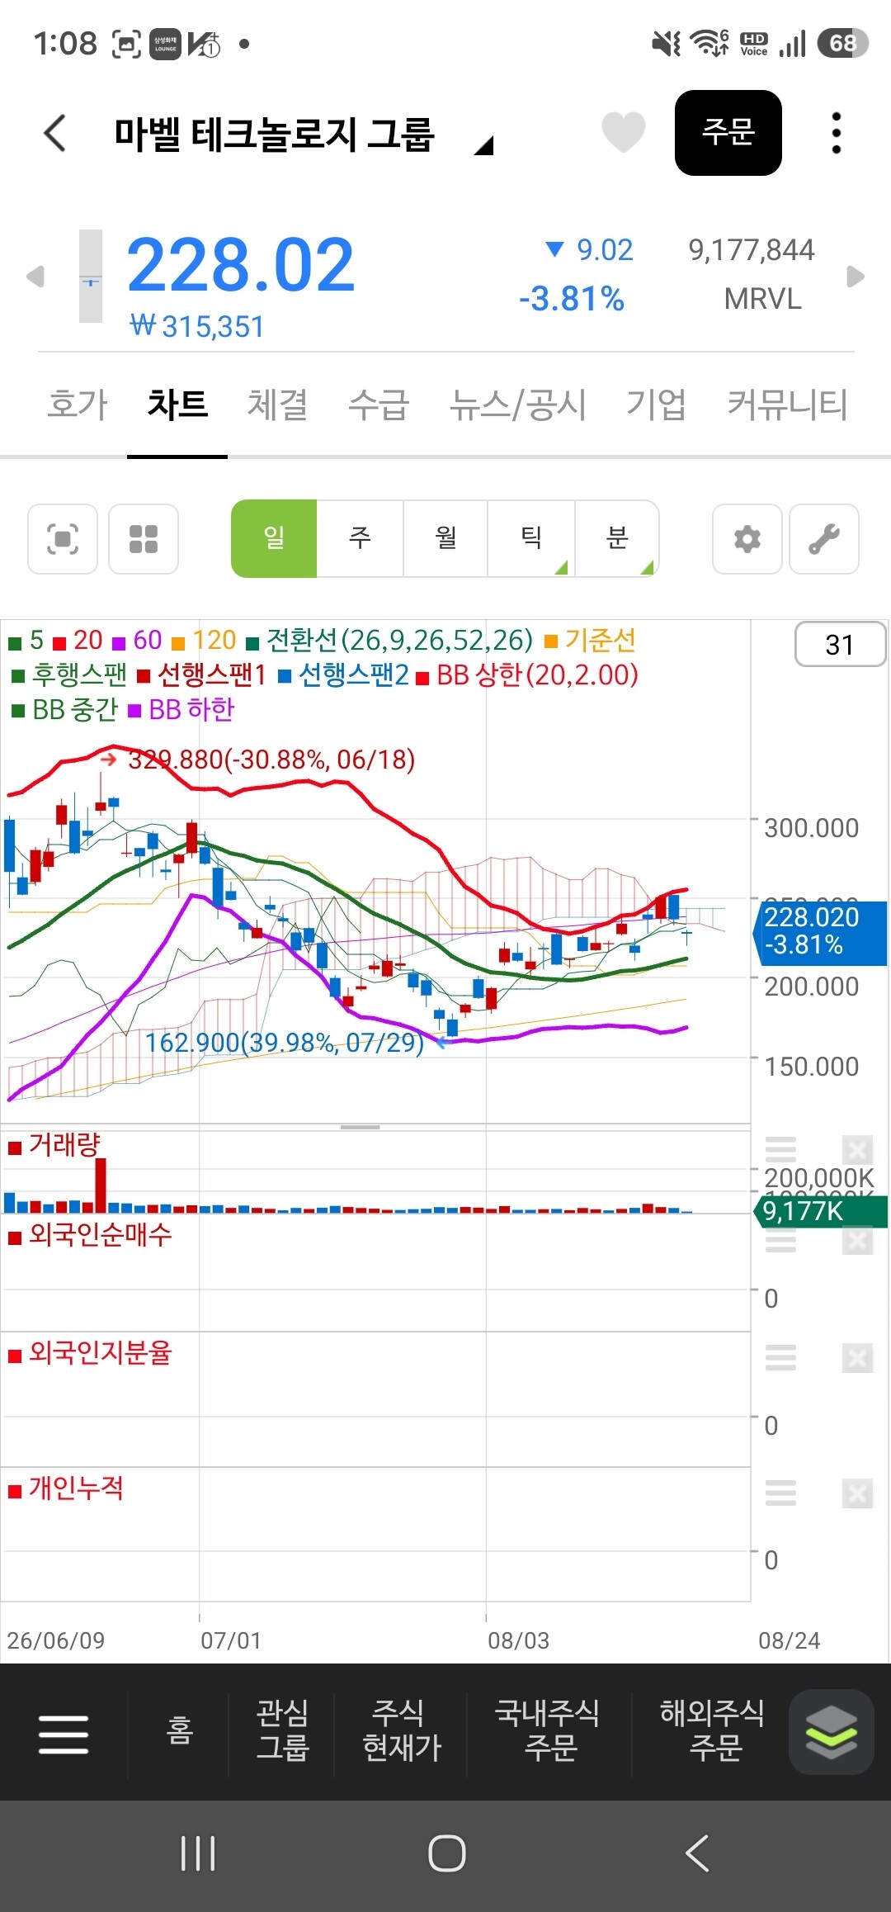Show previous stock with left arrow

click(35, 277)
